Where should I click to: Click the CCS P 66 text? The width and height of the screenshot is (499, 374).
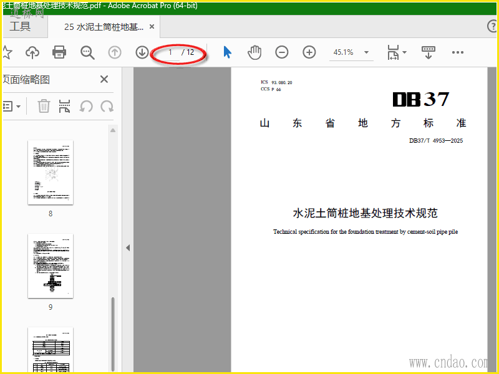271,89
